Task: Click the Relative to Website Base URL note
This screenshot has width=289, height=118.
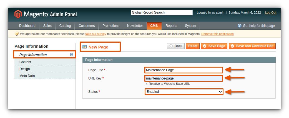Action: point(169,84)
